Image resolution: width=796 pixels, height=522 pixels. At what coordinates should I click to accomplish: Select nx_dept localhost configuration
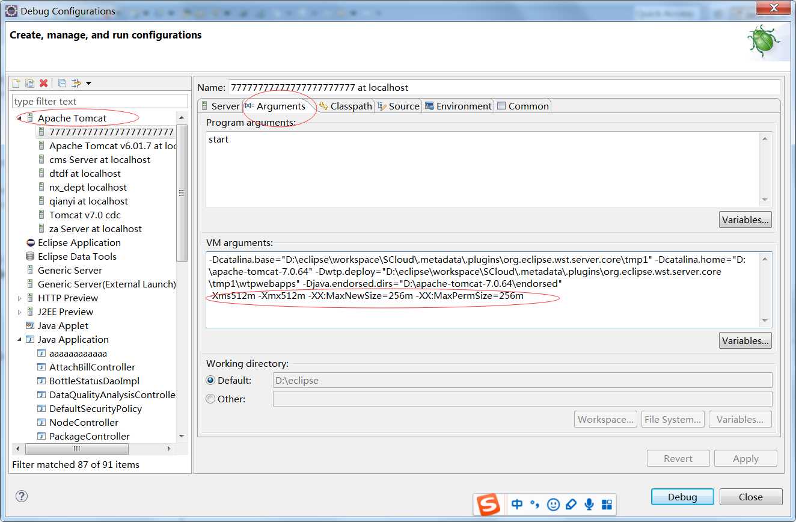(82, 187)
